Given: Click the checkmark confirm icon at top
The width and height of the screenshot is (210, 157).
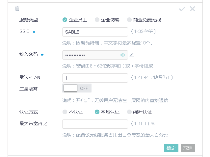Looking at the screenshot, I should (x=182, y=9).
